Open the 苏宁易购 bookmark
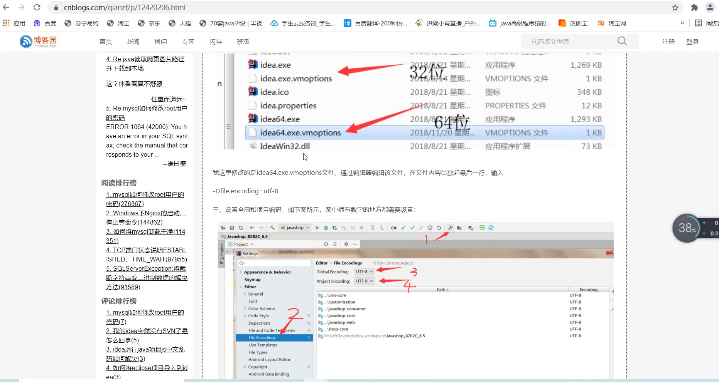Screen dimensions: 719x382 (x=81, y=23)
